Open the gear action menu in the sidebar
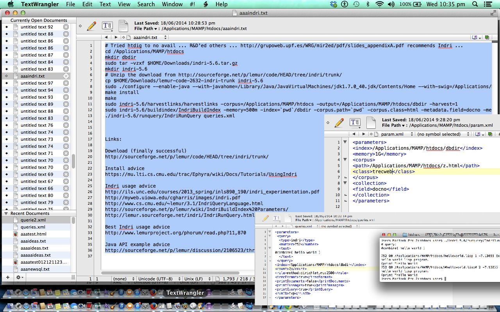The width and height of the screenshot is (500, 312). pyautogui.click(x=19, y=277)
